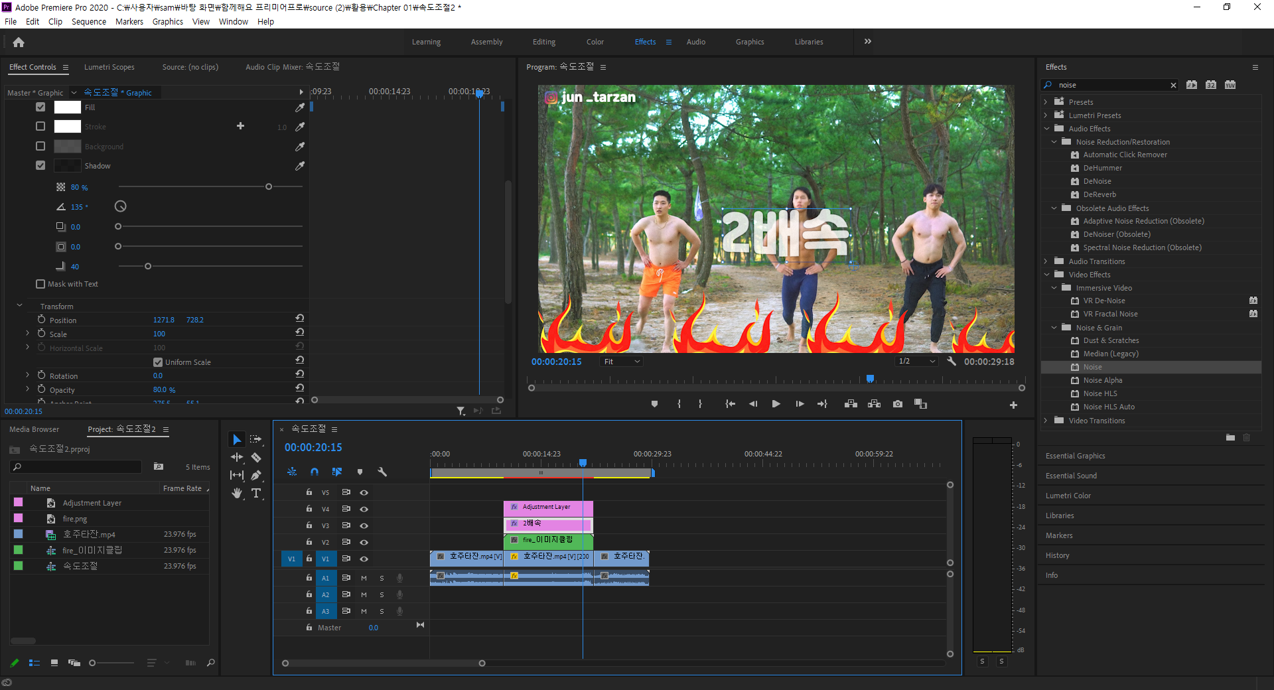The width and height of the screenshot is (1274, 690).
Task: Open Lumetri Scopes tab
Action: [x=109, y=67]
